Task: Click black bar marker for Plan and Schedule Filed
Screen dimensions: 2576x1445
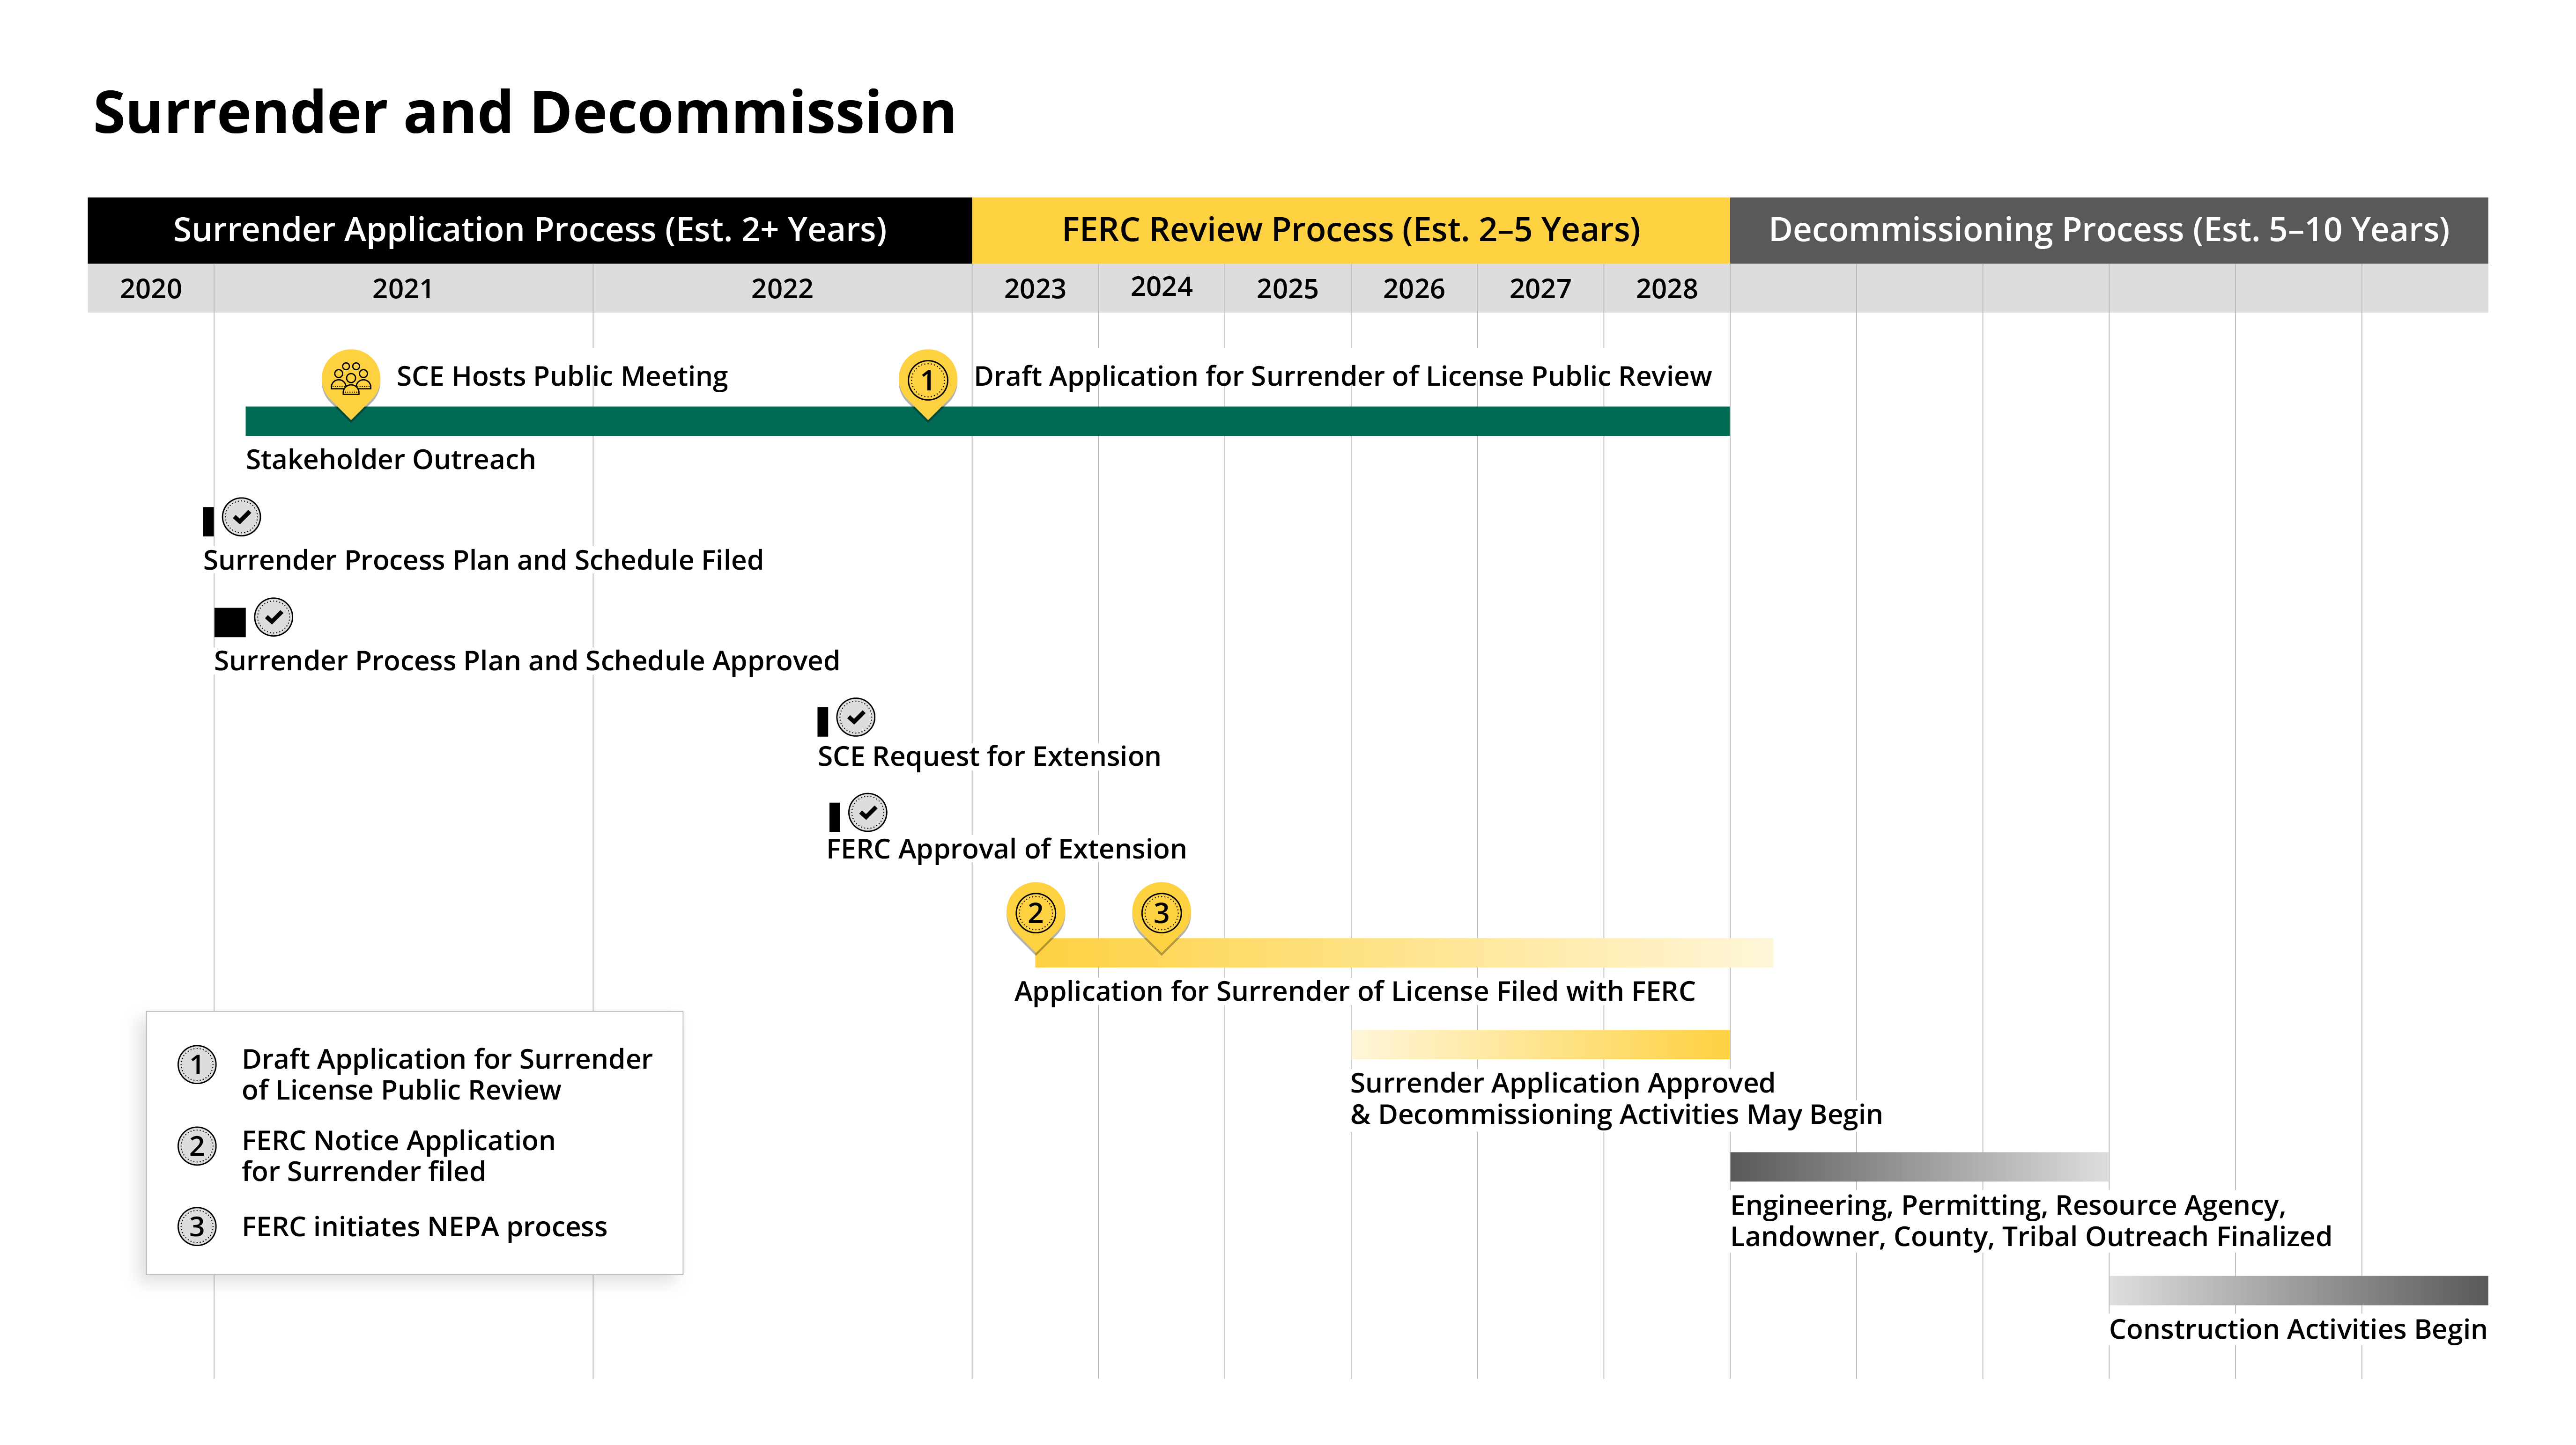Action: click(208, 521)
